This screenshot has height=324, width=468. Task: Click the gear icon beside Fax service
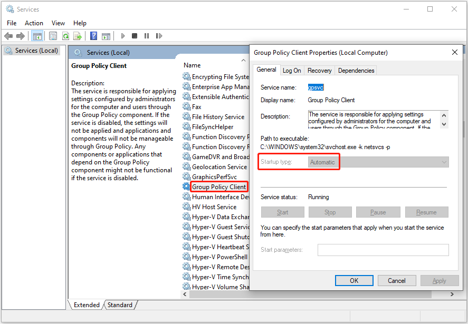[x=187, y=106]
